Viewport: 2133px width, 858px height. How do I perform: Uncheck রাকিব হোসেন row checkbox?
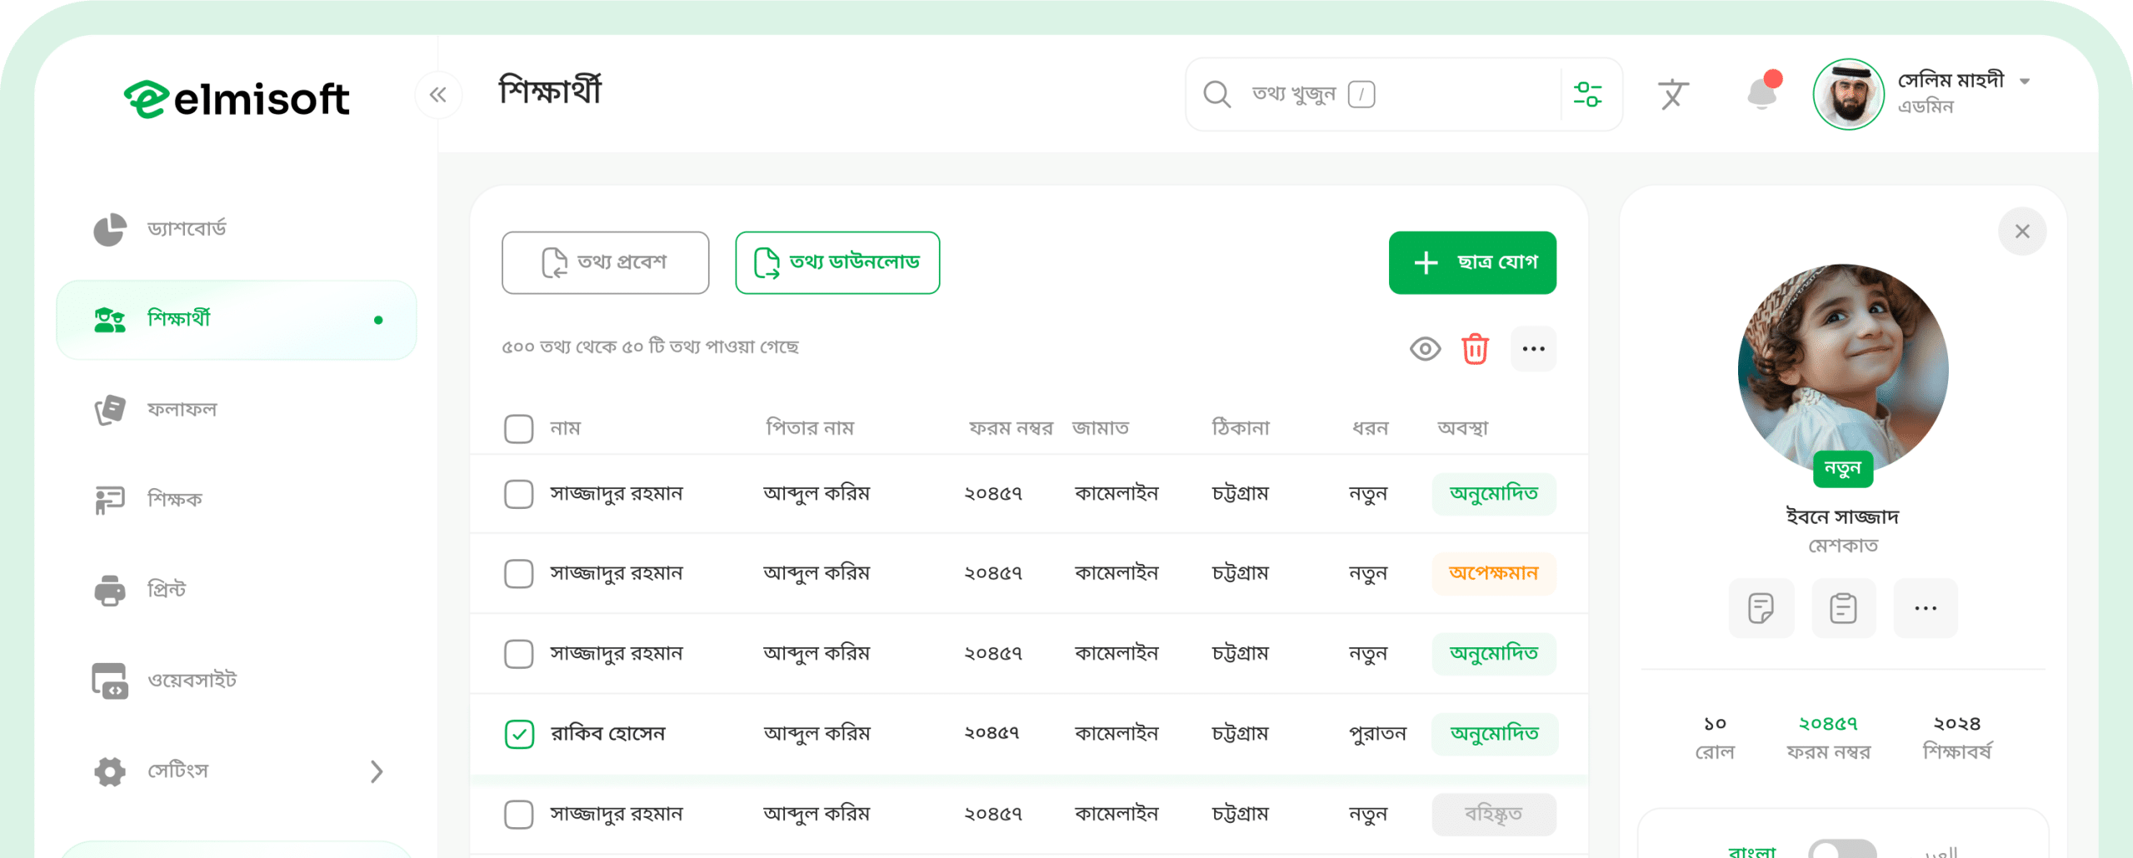coord(518,734)
